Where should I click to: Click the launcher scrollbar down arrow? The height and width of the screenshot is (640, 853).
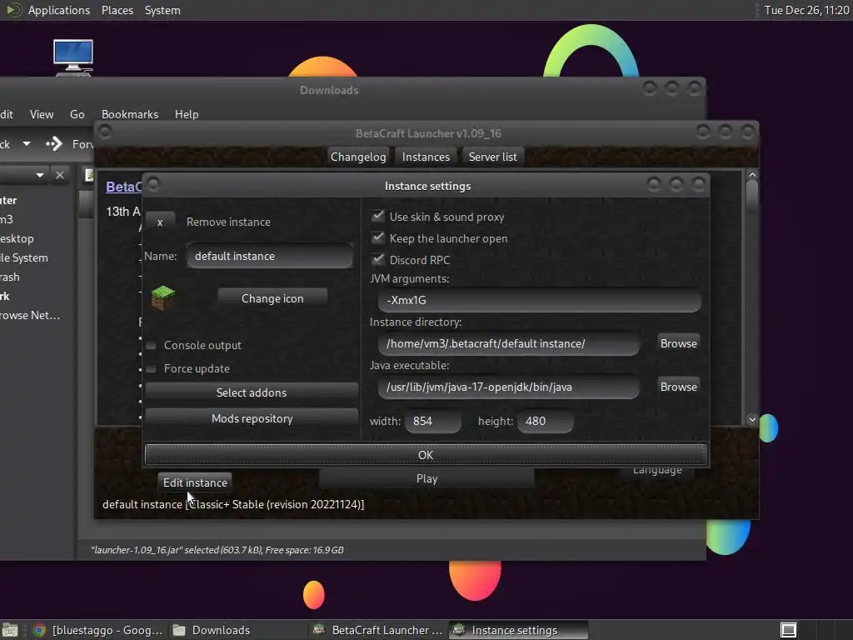pos(752,419)
